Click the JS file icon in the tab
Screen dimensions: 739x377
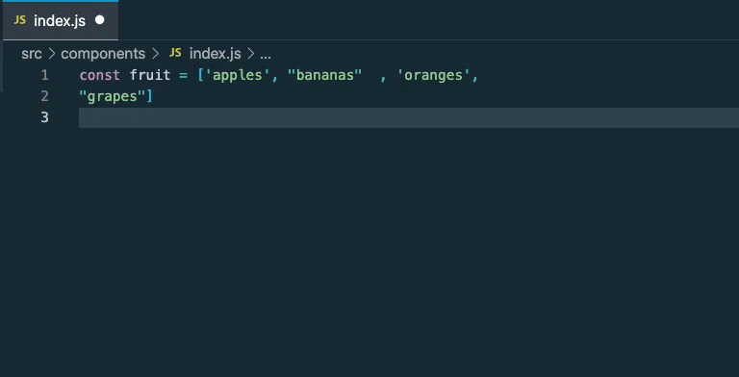pos(20,20)
